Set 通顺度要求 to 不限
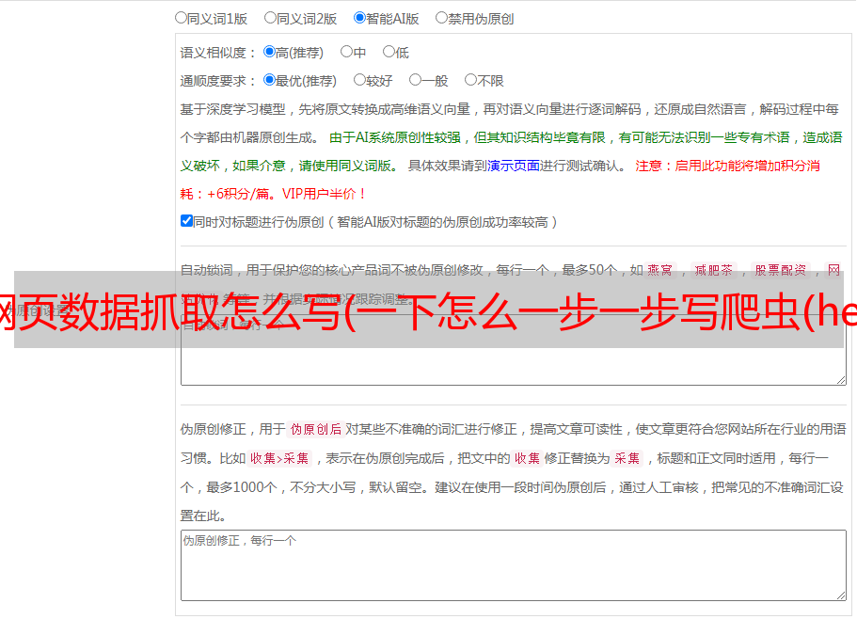Image resolution: width=857 pixels, height=619 pixels. click(x=470, y=80)
